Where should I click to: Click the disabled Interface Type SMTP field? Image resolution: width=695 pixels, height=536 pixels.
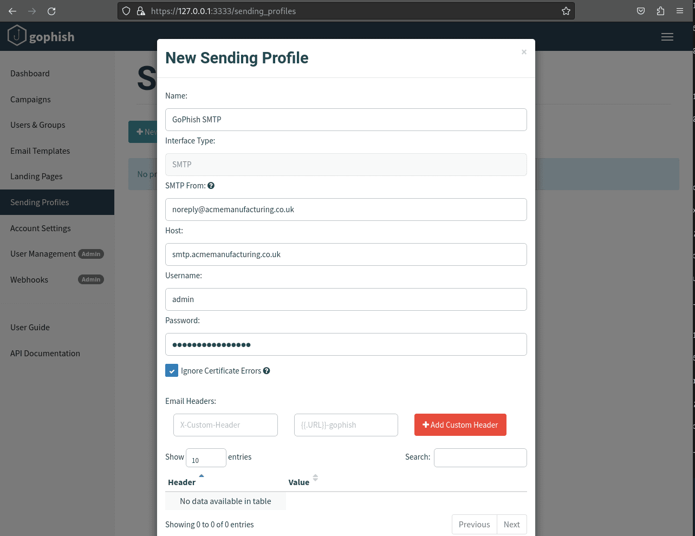346,165
